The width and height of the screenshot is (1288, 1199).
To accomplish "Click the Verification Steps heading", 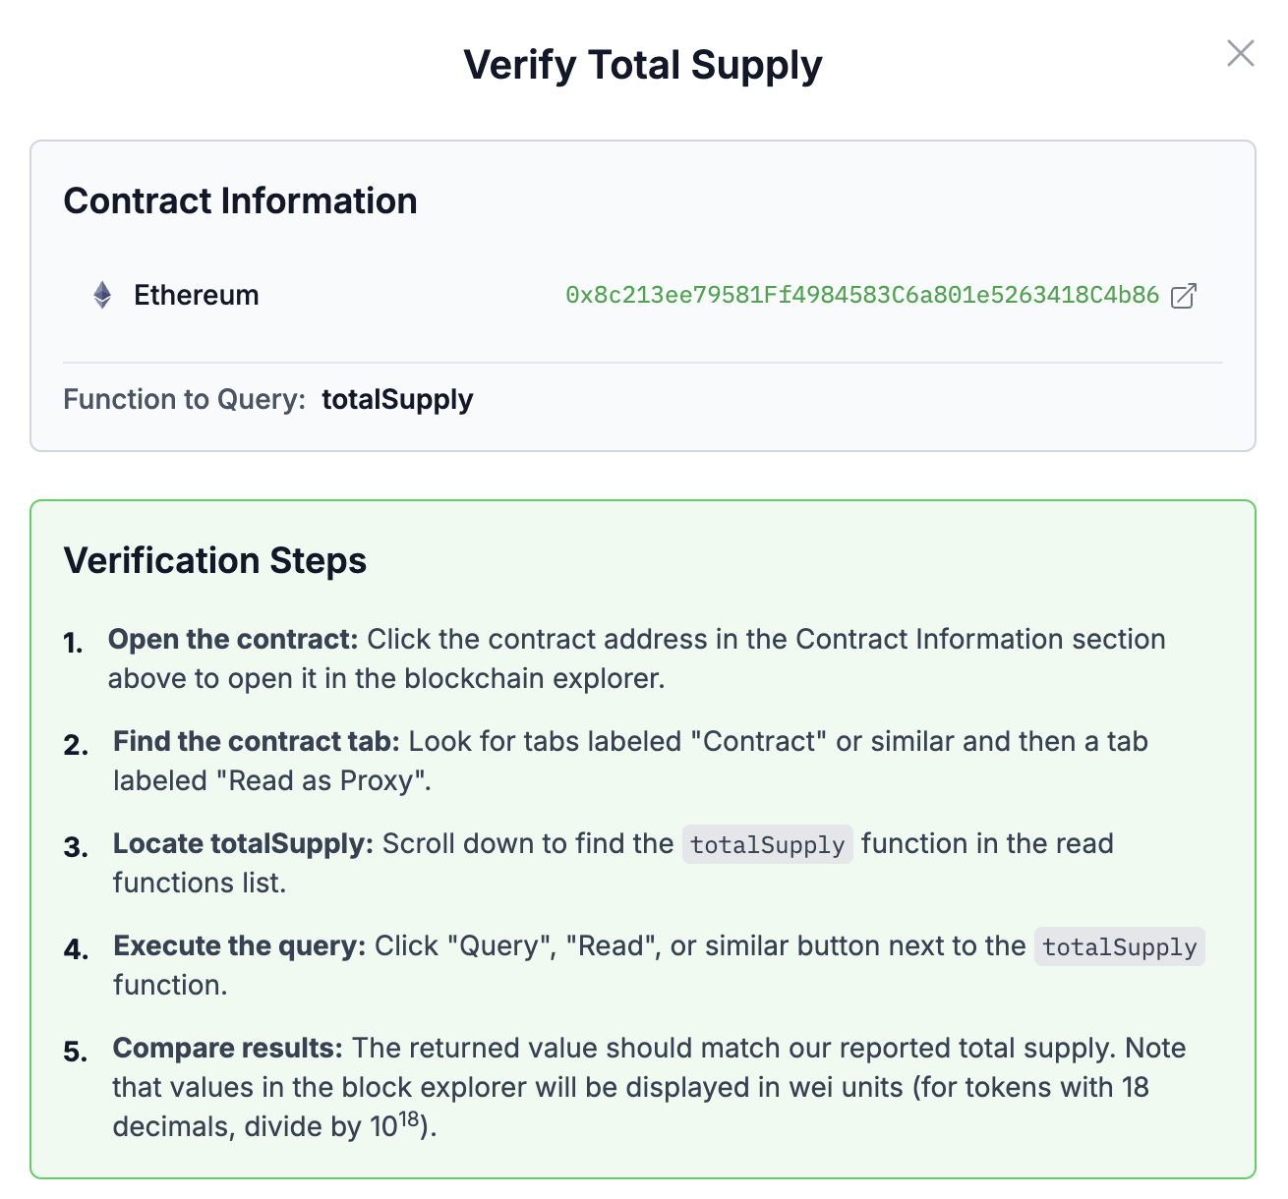I will [x=214, y=560].
